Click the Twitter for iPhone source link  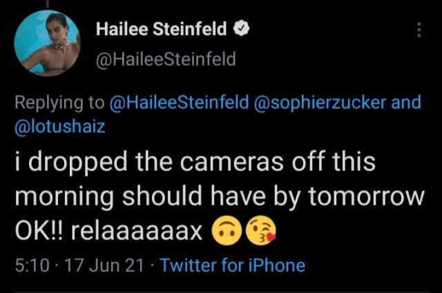pos(232,265)
